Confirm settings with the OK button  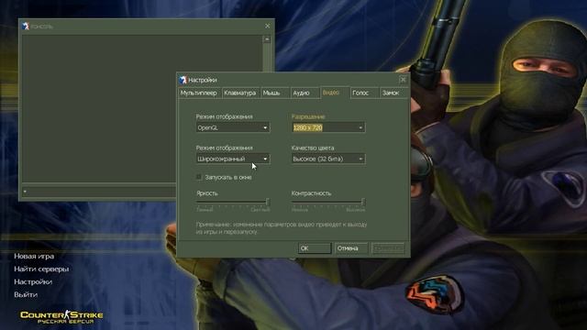click(315, 248)
